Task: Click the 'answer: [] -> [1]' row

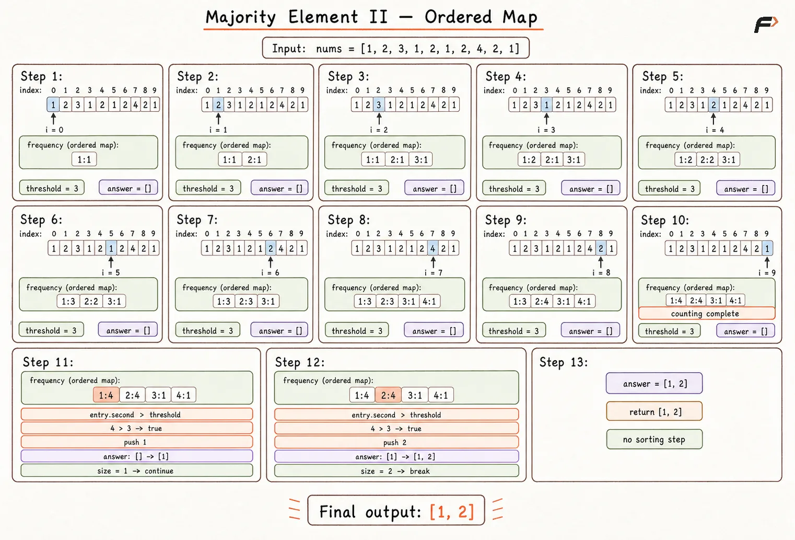Action: 137,456
